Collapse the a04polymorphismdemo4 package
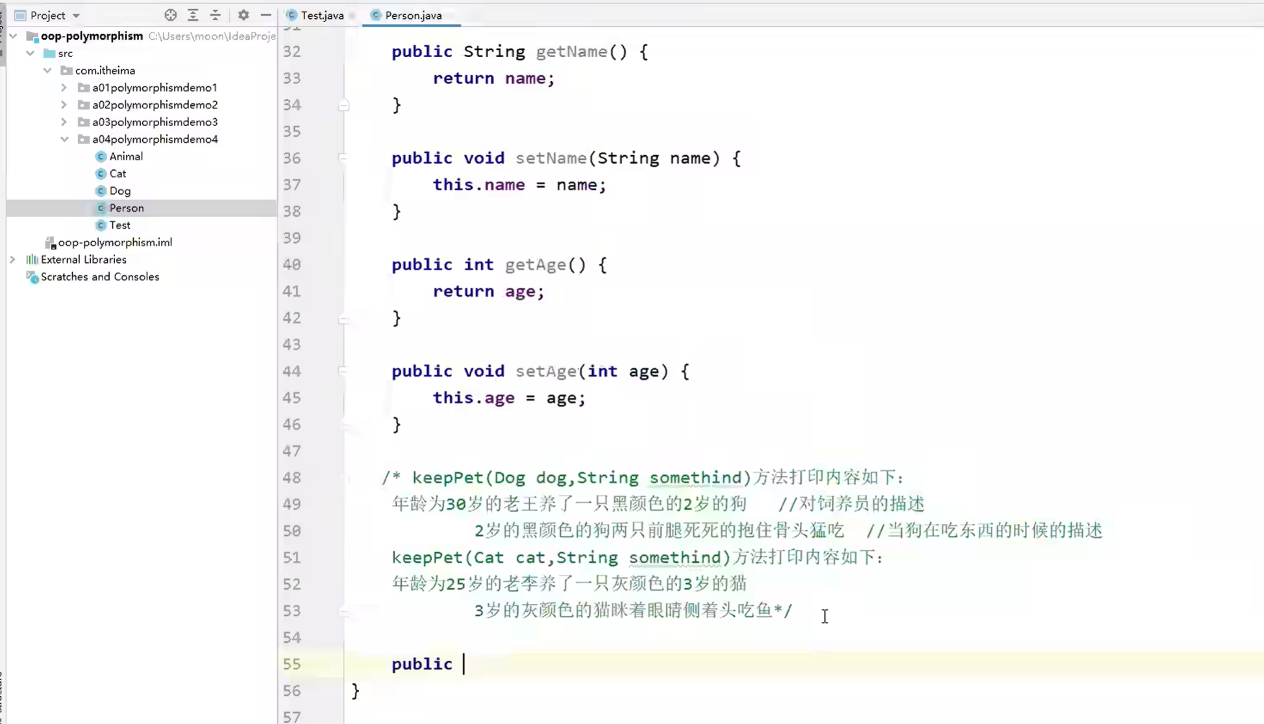The image size is (1264, 724). coord(64,139)
